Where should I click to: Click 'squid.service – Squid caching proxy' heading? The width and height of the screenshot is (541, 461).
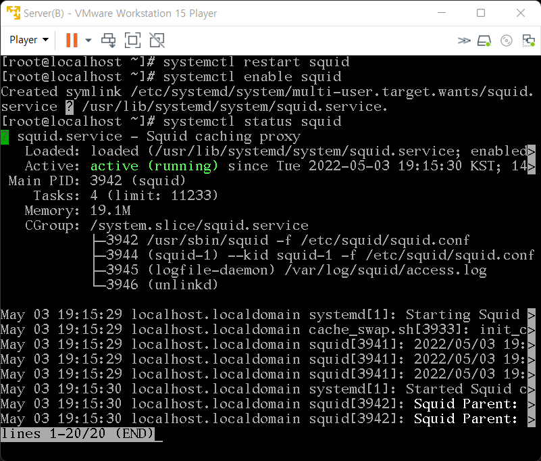pyautogui.click(x=159, y=137)
